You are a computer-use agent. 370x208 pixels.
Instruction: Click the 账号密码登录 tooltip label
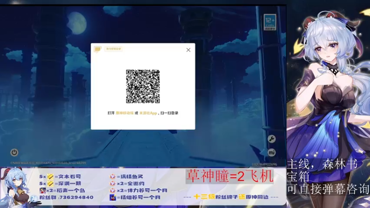pos(113,49)
